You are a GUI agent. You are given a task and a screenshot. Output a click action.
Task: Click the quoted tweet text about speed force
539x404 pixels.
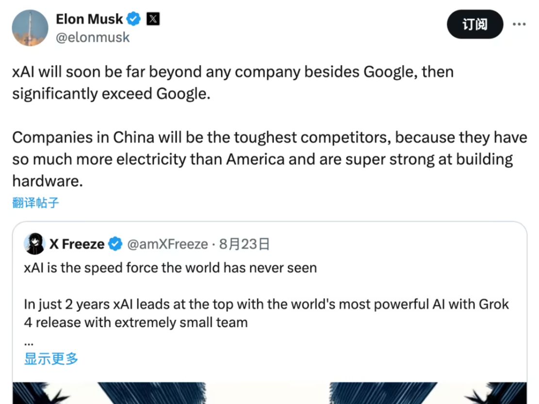tap(170, 267)
